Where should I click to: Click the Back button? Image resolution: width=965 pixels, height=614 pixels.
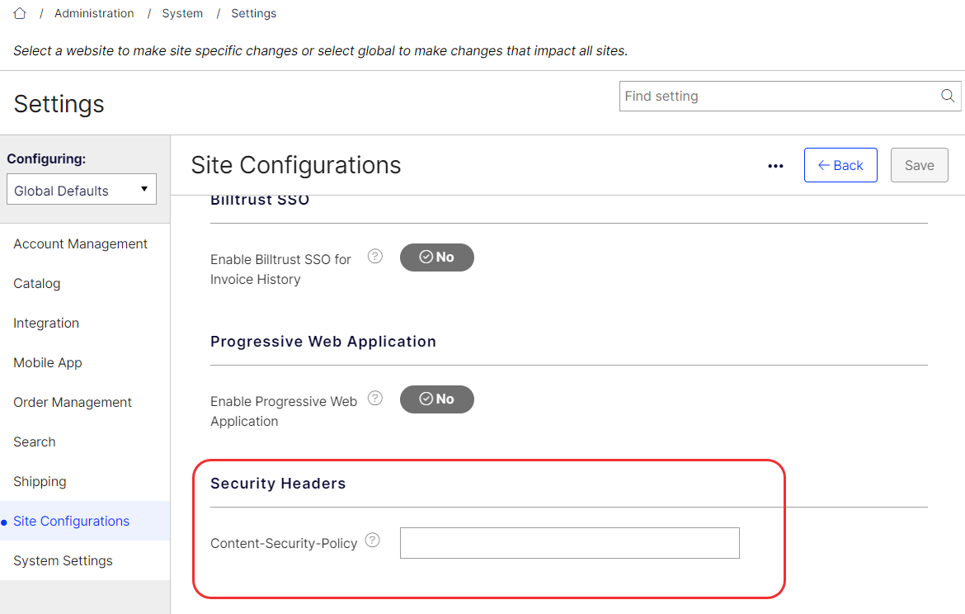coord(840,165)
